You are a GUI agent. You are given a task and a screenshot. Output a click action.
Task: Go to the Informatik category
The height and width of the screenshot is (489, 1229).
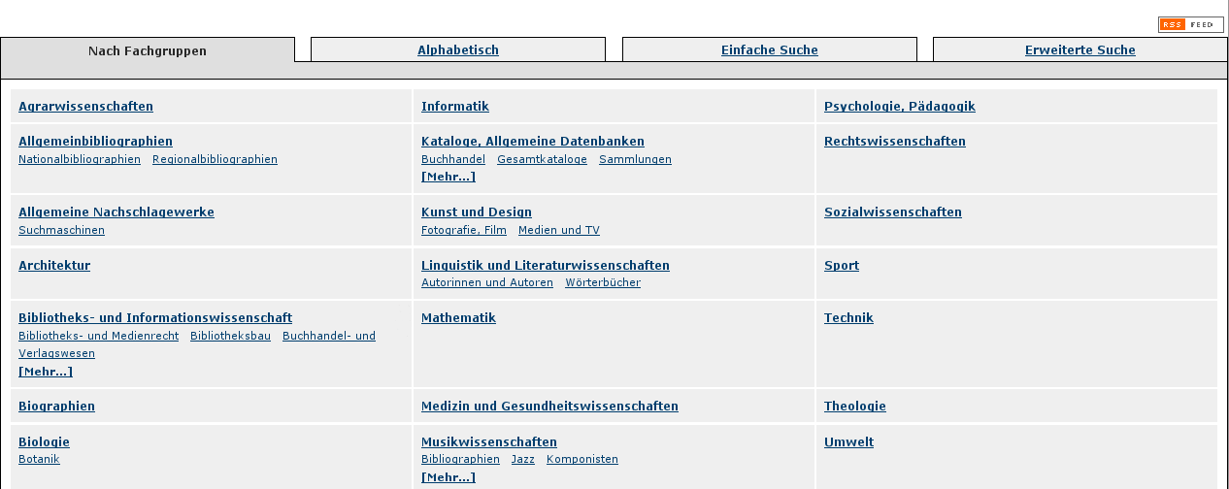coord(454,107)
